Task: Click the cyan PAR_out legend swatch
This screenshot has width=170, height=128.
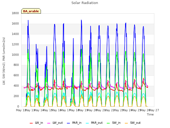Action: 87,123
